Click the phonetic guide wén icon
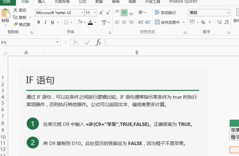This screenshot has width=239, height=156. click(x=104, y=22)
